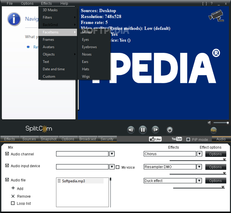This screenshot has width=231, height=213.
Task: Expand the BackGrnd submenu
Action: point(58,25)
